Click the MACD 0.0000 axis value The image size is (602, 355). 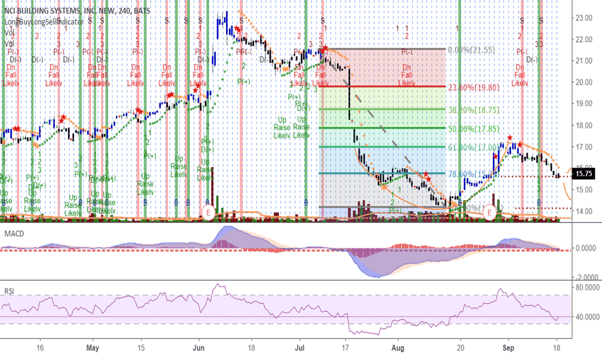[x=586, y=249]
